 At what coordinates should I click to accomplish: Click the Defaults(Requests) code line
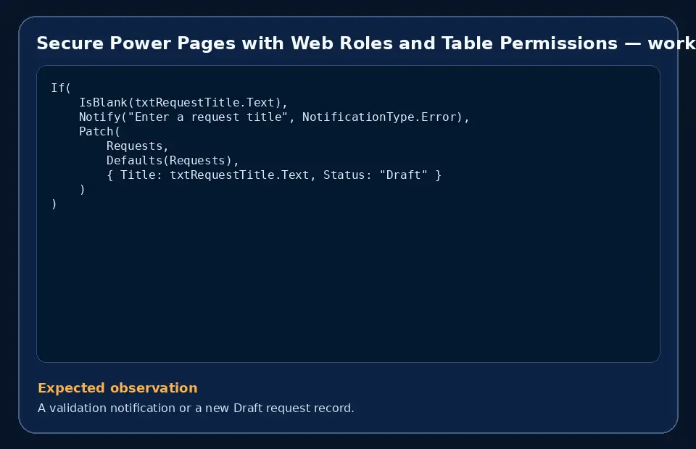[173, 161]
